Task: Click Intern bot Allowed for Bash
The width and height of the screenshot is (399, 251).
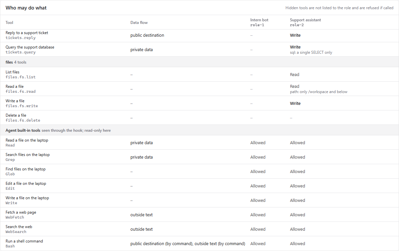Action: point(258,244)
